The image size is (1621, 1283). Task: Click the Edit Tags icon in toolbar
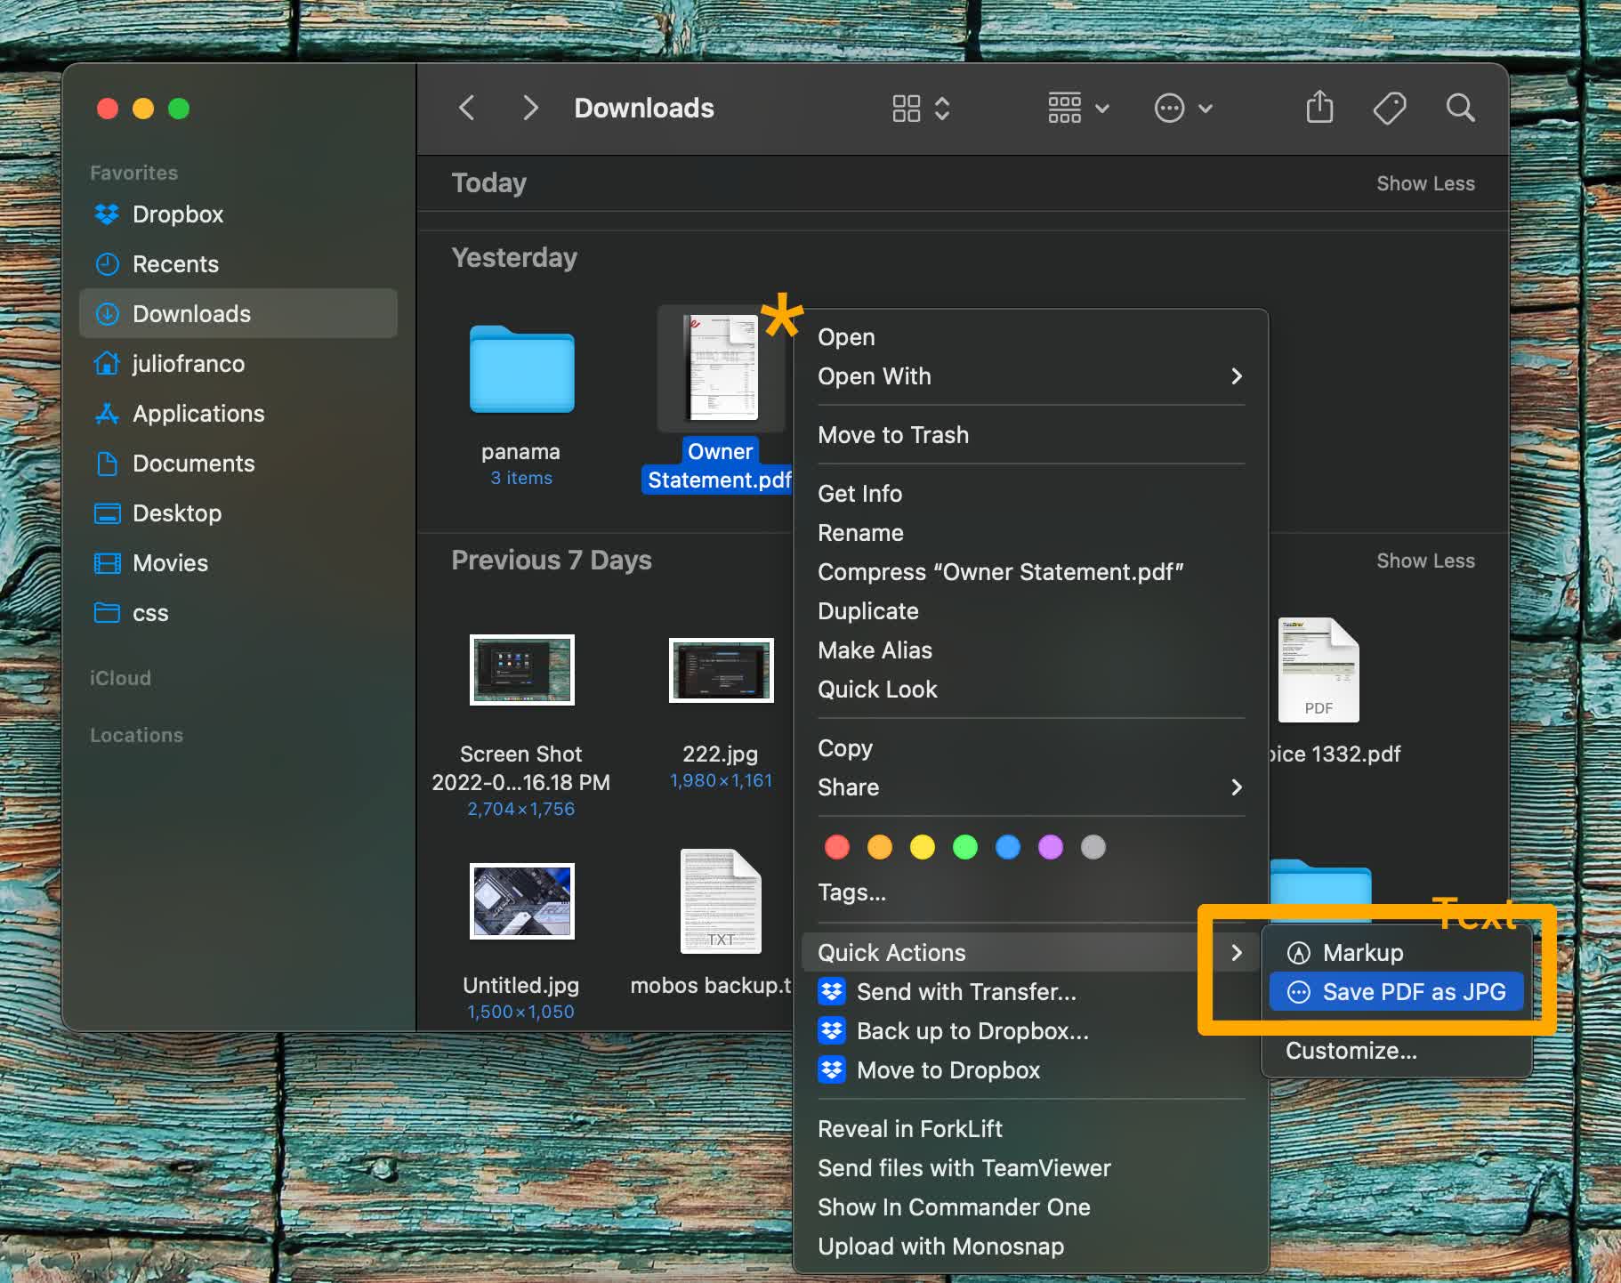[1389, 109]
